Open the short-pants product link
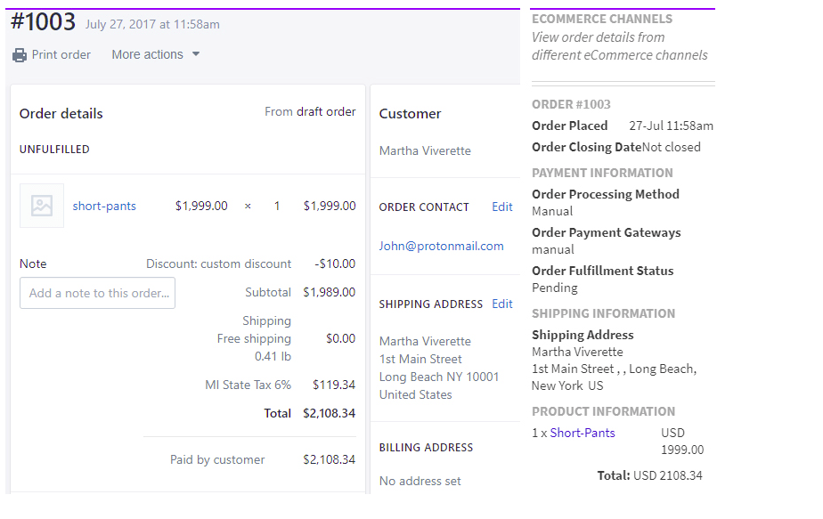Image resolution: width=823 pixels, height=519 pixels. pyautogui.click(x=103, y=205)
